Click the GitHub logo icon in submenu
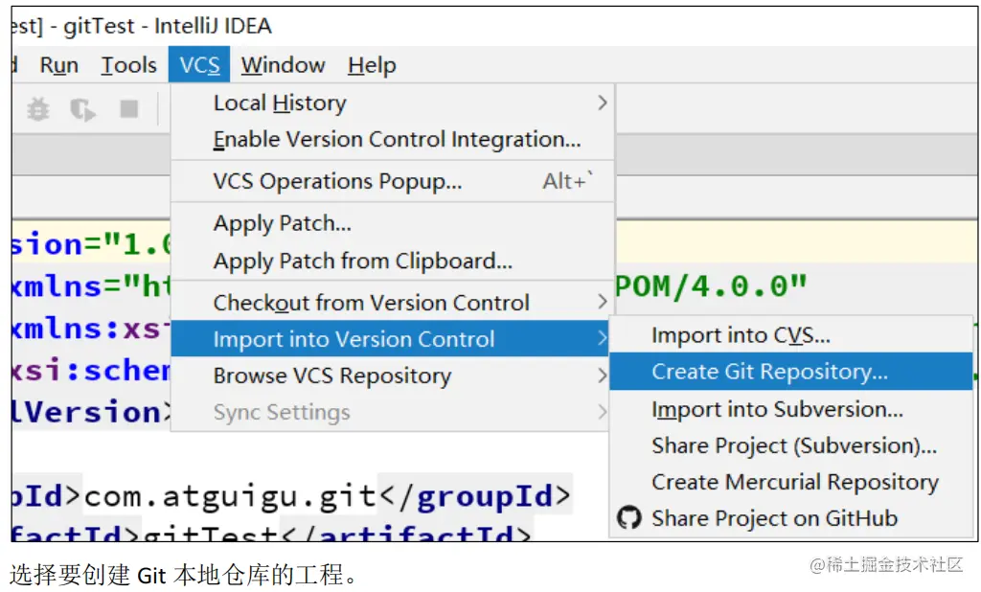The image size is (981, 592). 628,518
